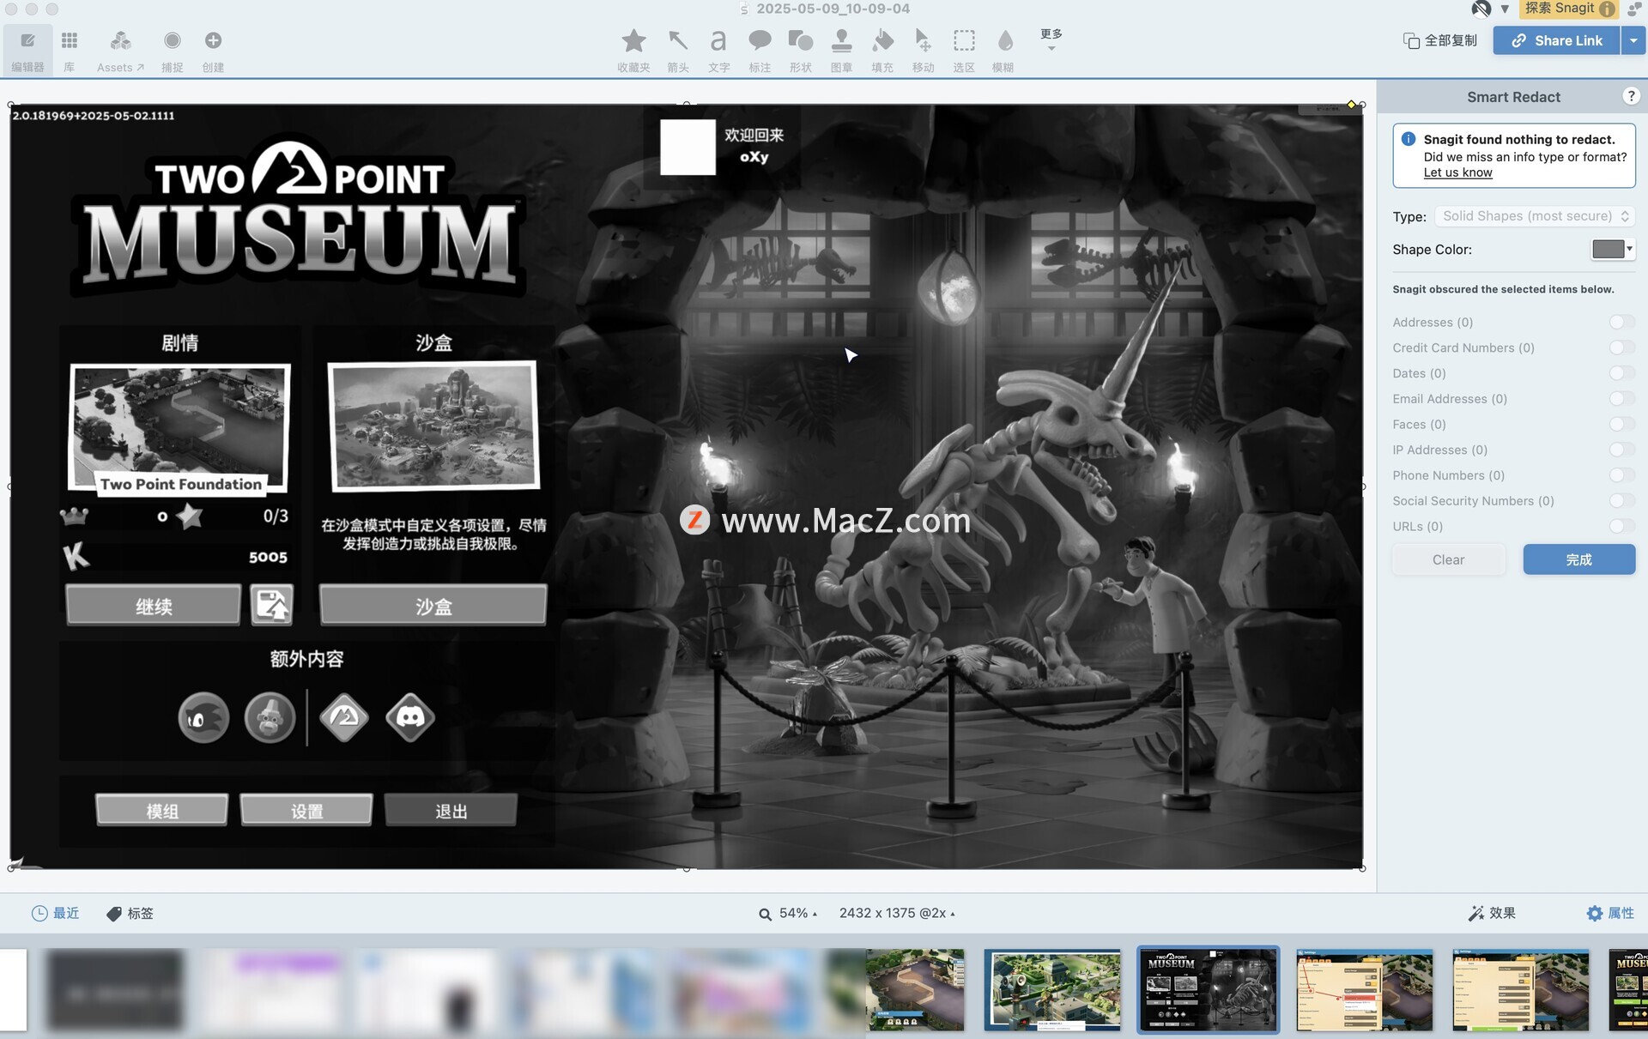The image size is (1648, 1039).
Task: Toggle the Social Security Numbers switch
Action: pos(1621,500)
